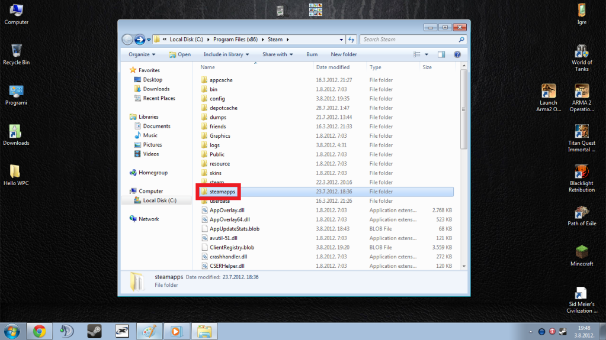Launch the Launch Arma2 OA shortcut
This screenshot has width=606, height=340.
549,98
